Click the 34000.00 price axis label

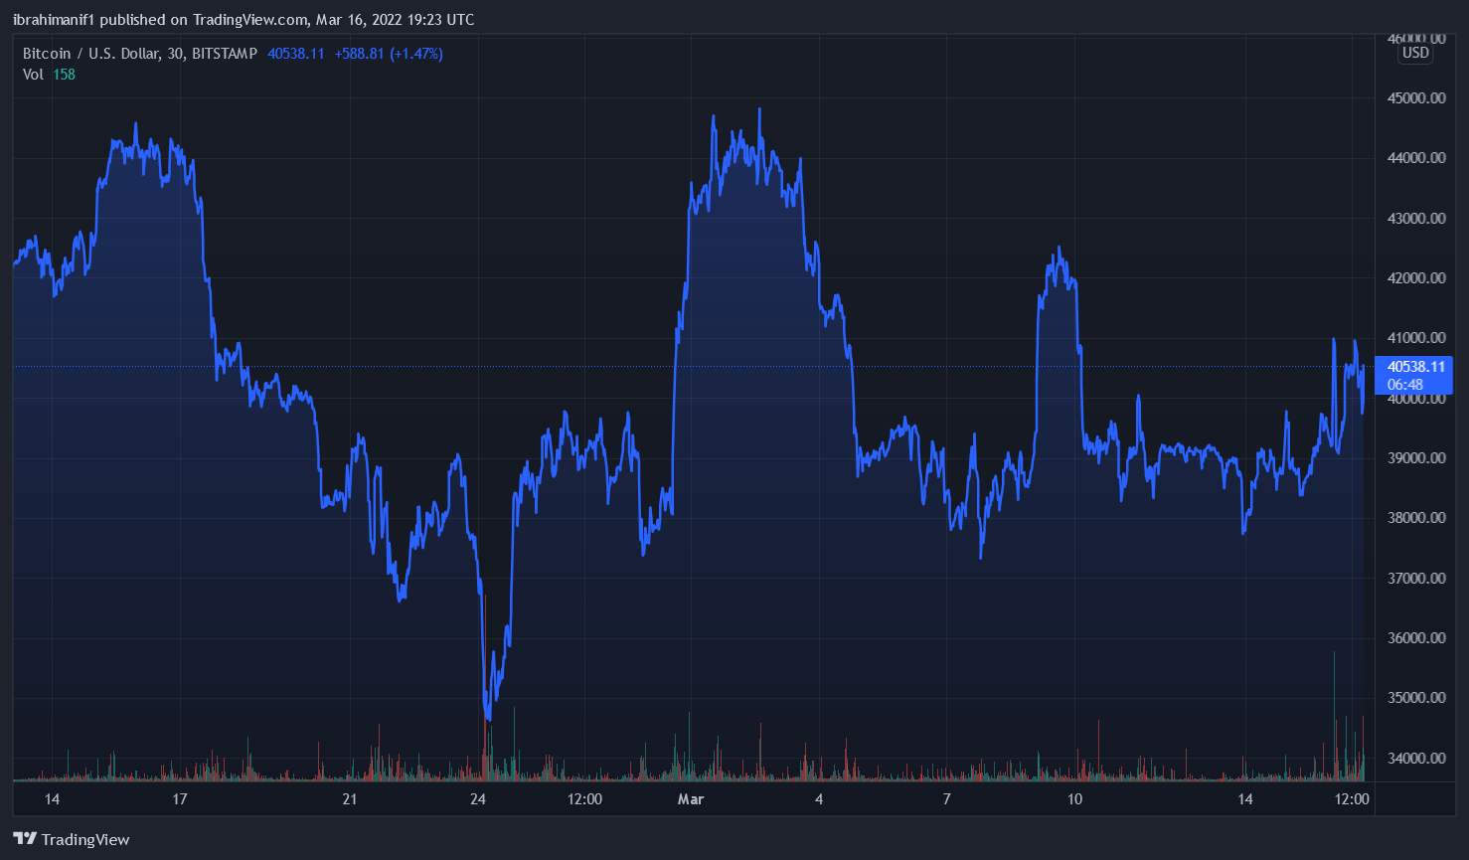tap(1416, 759)
